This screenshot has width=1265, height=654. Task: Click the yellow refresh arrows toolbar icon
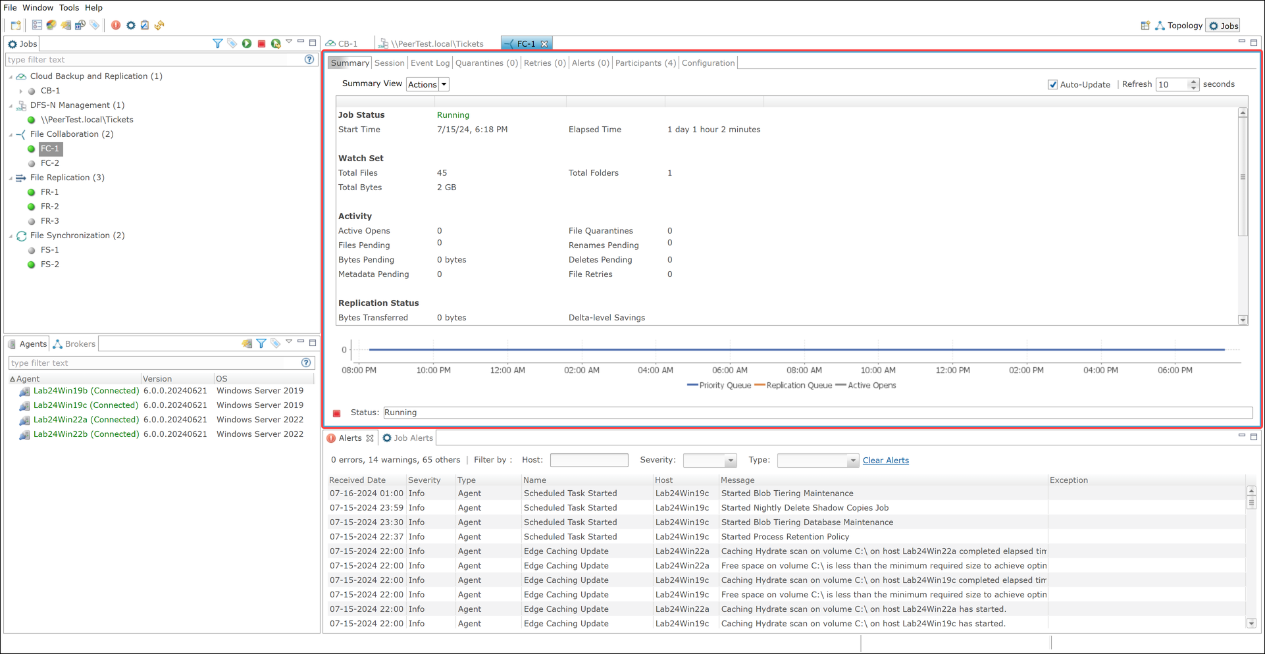[x=159, y=25]
